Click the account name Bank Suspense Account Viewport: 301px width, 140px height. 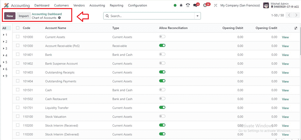point(62,64)
